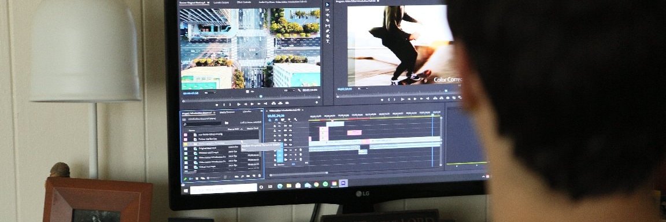Mute audio track A1
The width and height of the screenshot is (666, 222).
291,150
